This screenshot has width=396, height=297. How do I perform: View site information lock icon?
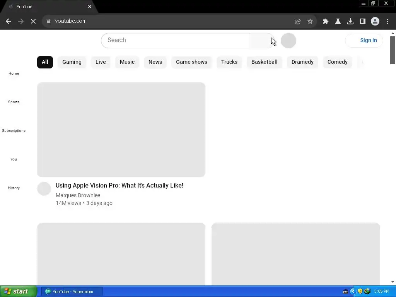click(48, 21)
